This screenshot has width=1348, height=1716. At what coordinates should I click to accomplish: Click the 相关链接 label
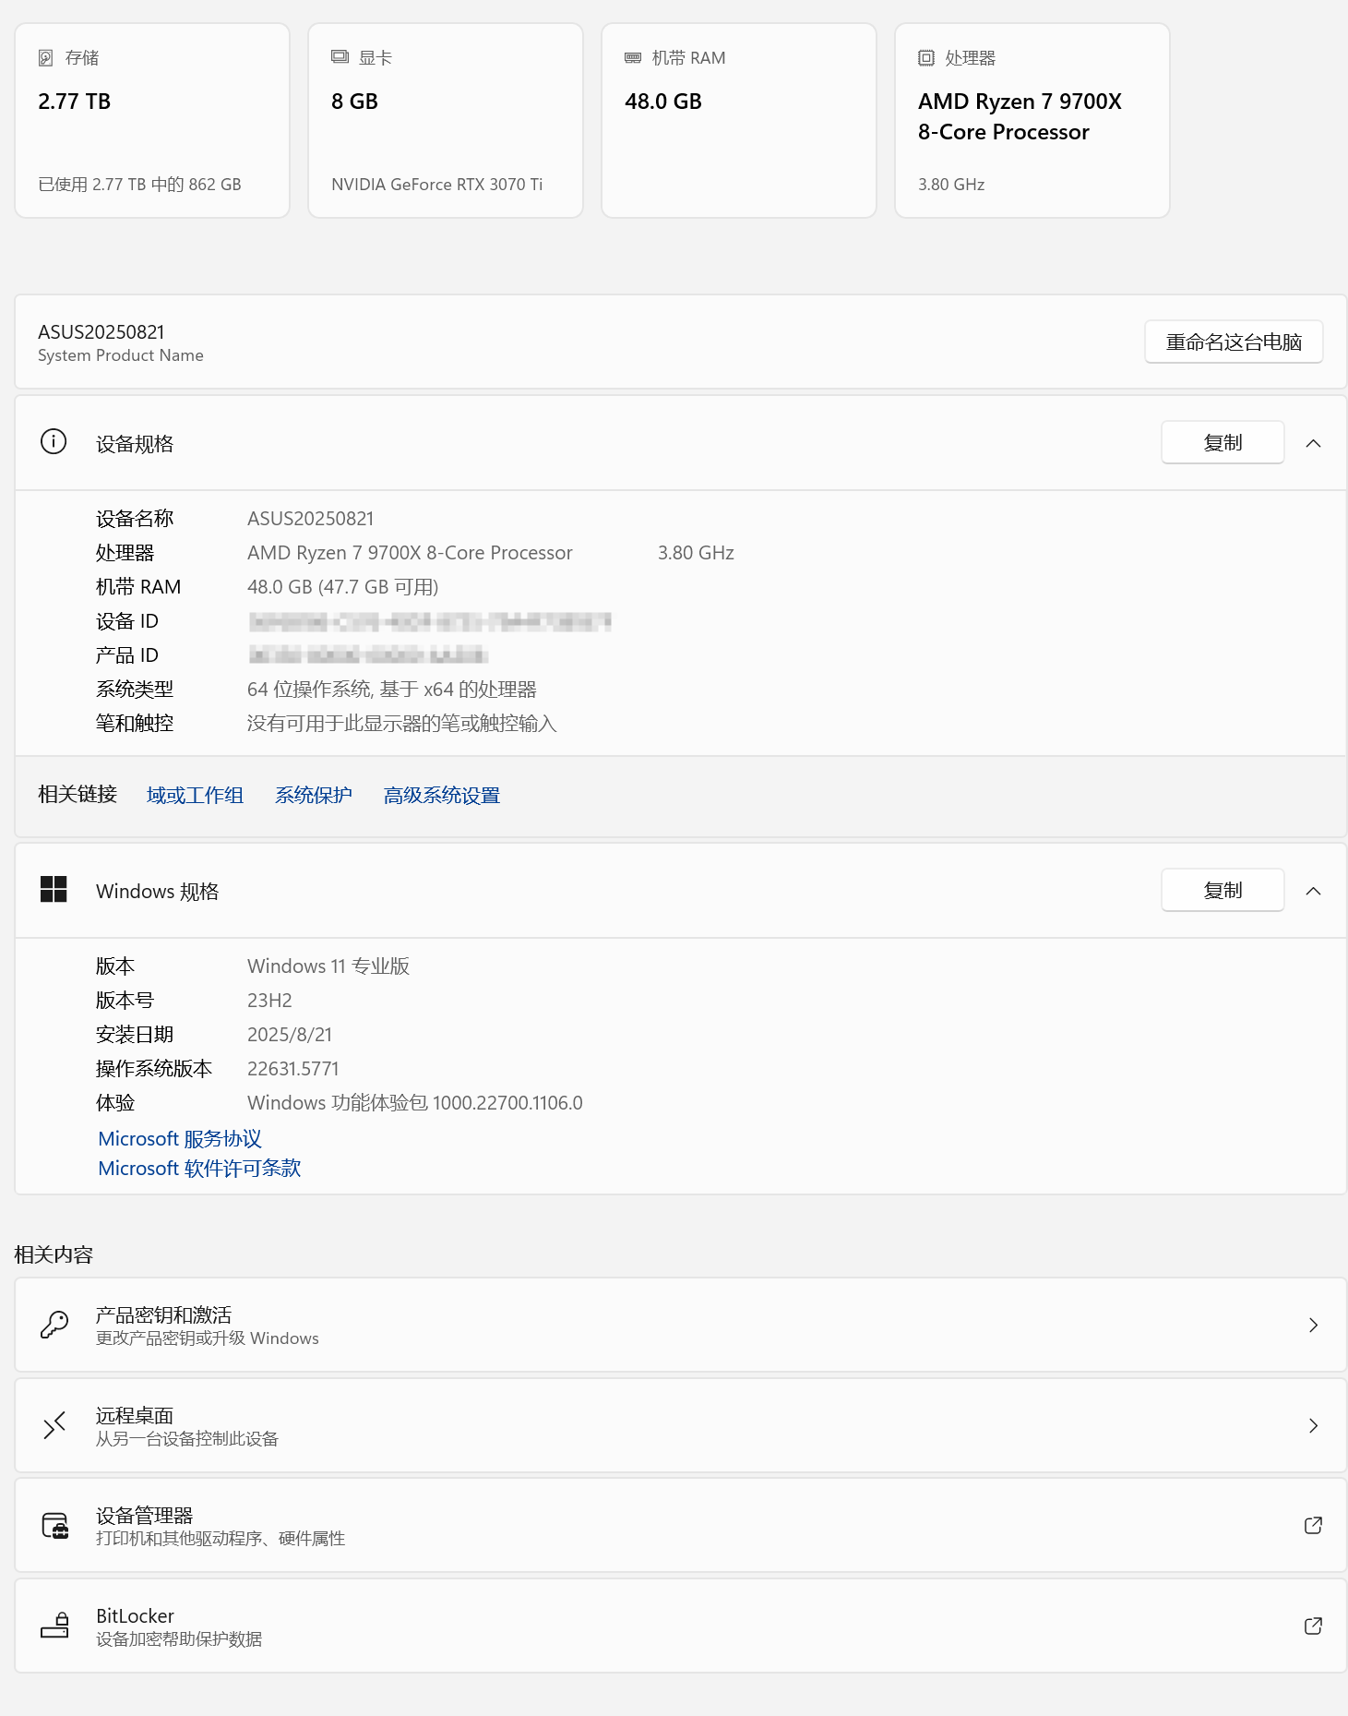(x=78, y=794)
